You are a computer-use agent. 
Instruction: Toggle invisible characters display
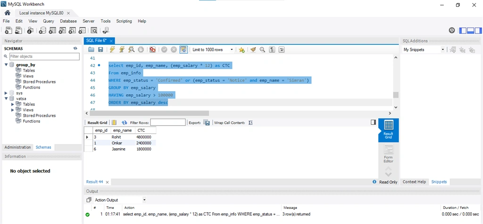pos(272,49)
